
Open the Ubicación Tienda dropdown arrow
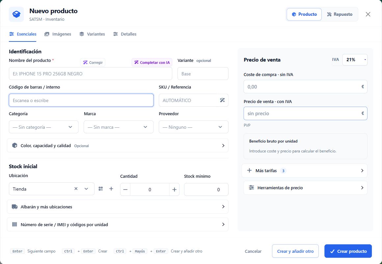pyautogui.click(x=86, y=189)
